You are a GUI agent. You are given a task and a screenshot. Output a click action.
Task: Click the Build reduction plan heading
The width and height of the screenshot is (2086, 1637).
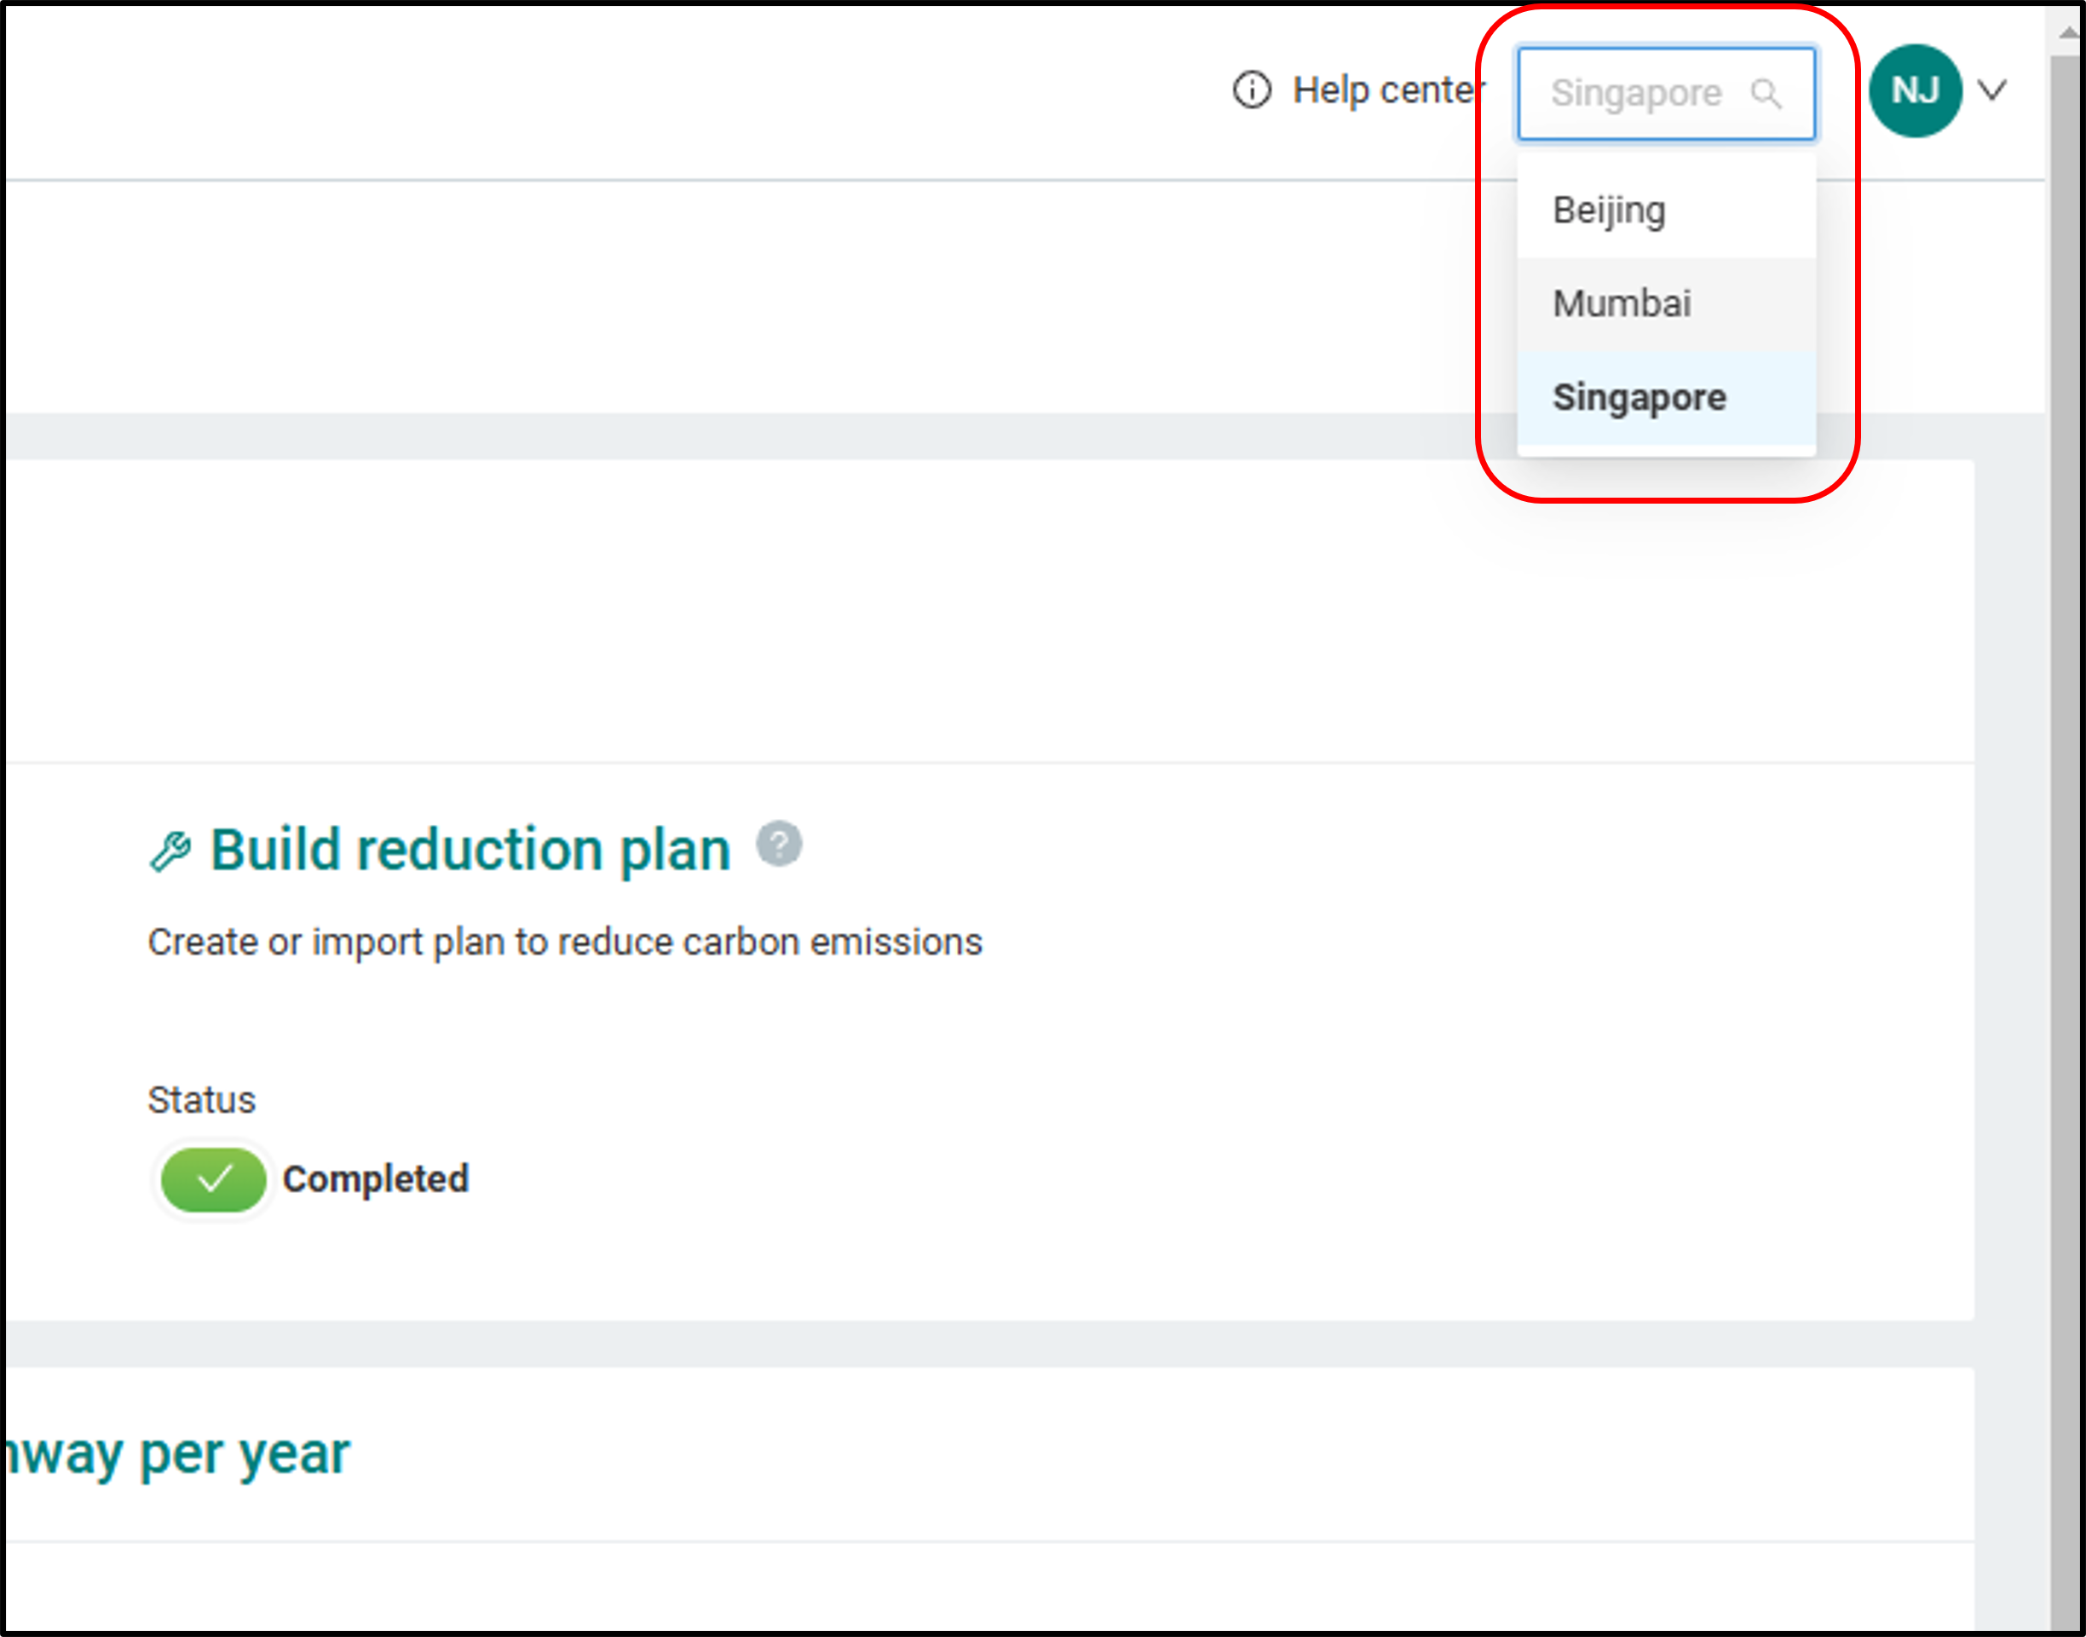click(x=470, y=849)
